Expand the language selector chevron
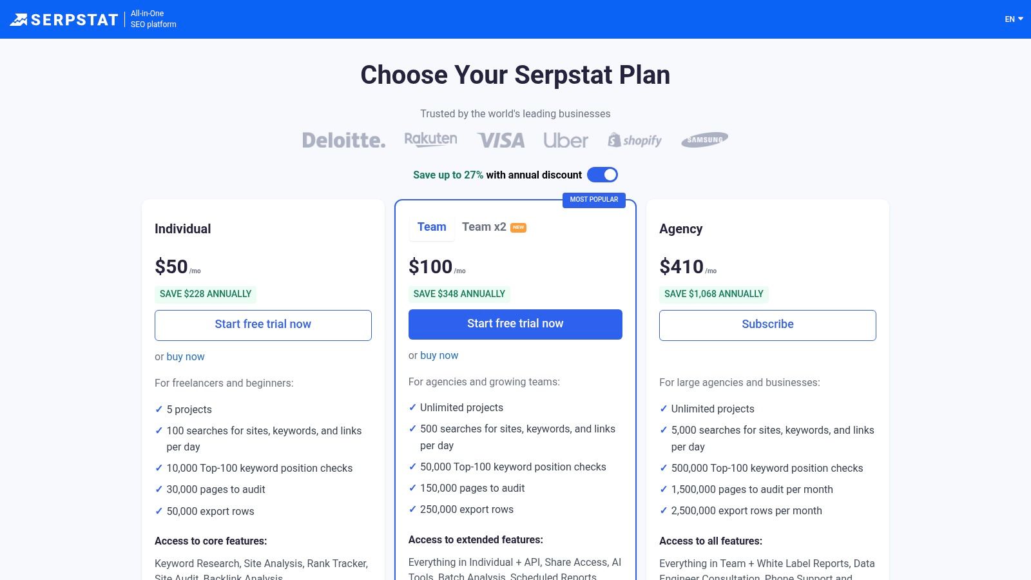The height and width of the screenshot is (580, 1031). coord(1020,19)
